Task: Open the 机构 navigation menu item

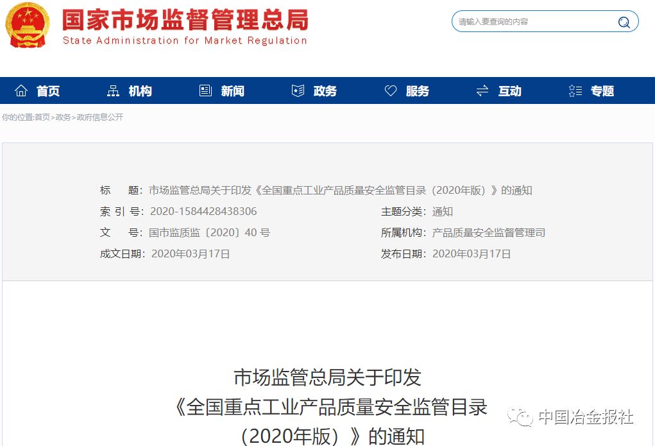Action: coord(140,91)
